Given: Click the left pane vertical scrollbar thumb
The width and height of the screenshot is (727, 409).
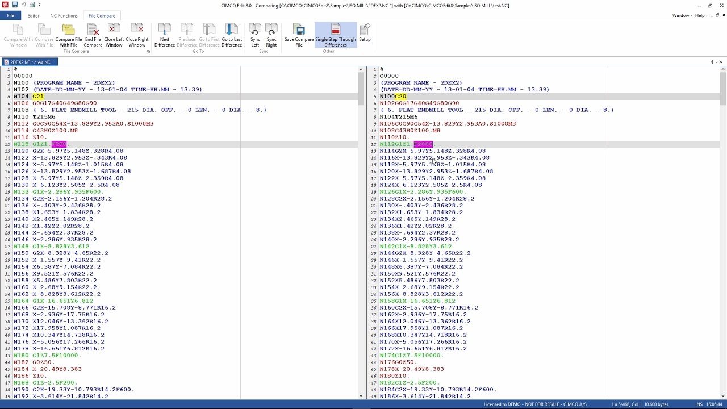Looking at the screenshot, I should pyautogui.click(x=361, y=89).
